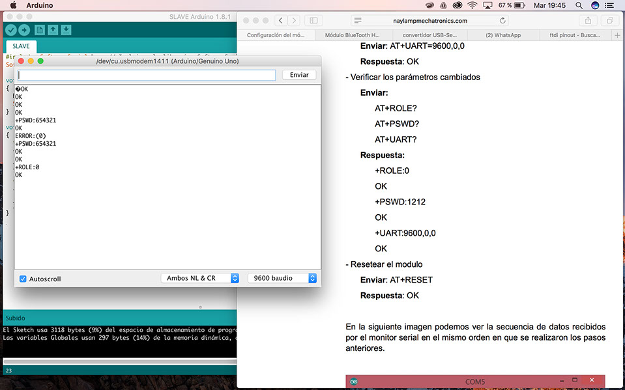Switch to Configuración del mó... tab
This screenshot has width=625, height=390.
click(276, 35)
